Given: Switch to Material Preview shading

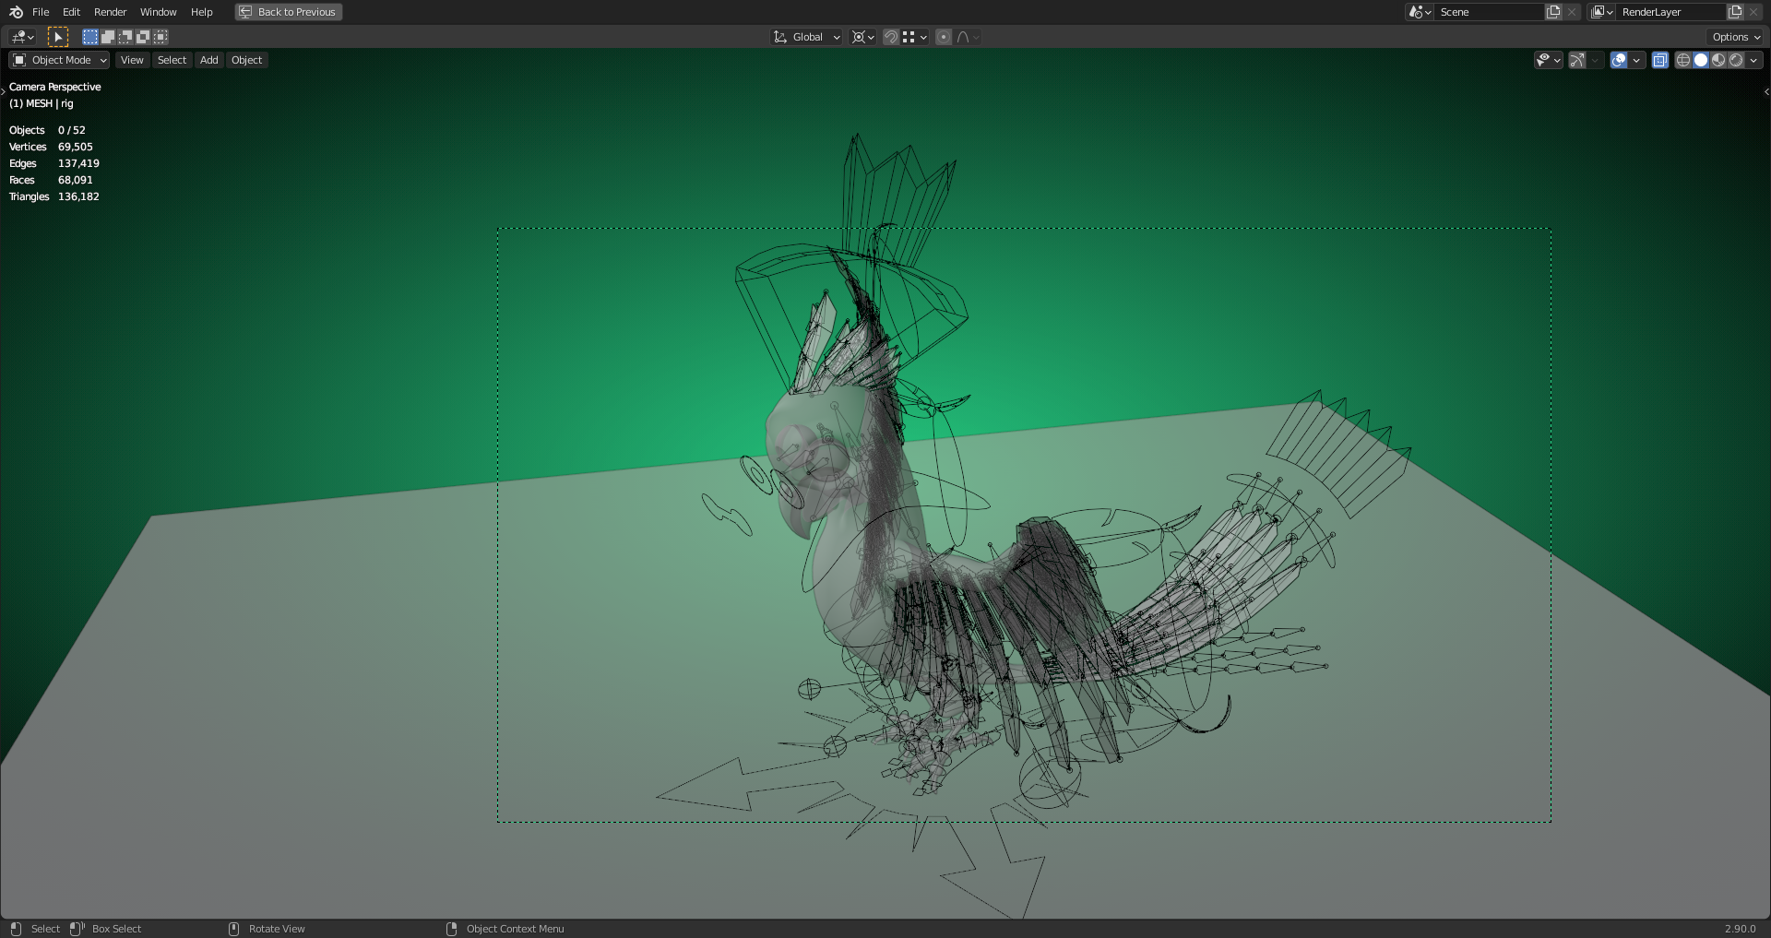Looking at the screenshot, I should point(1718,60).
